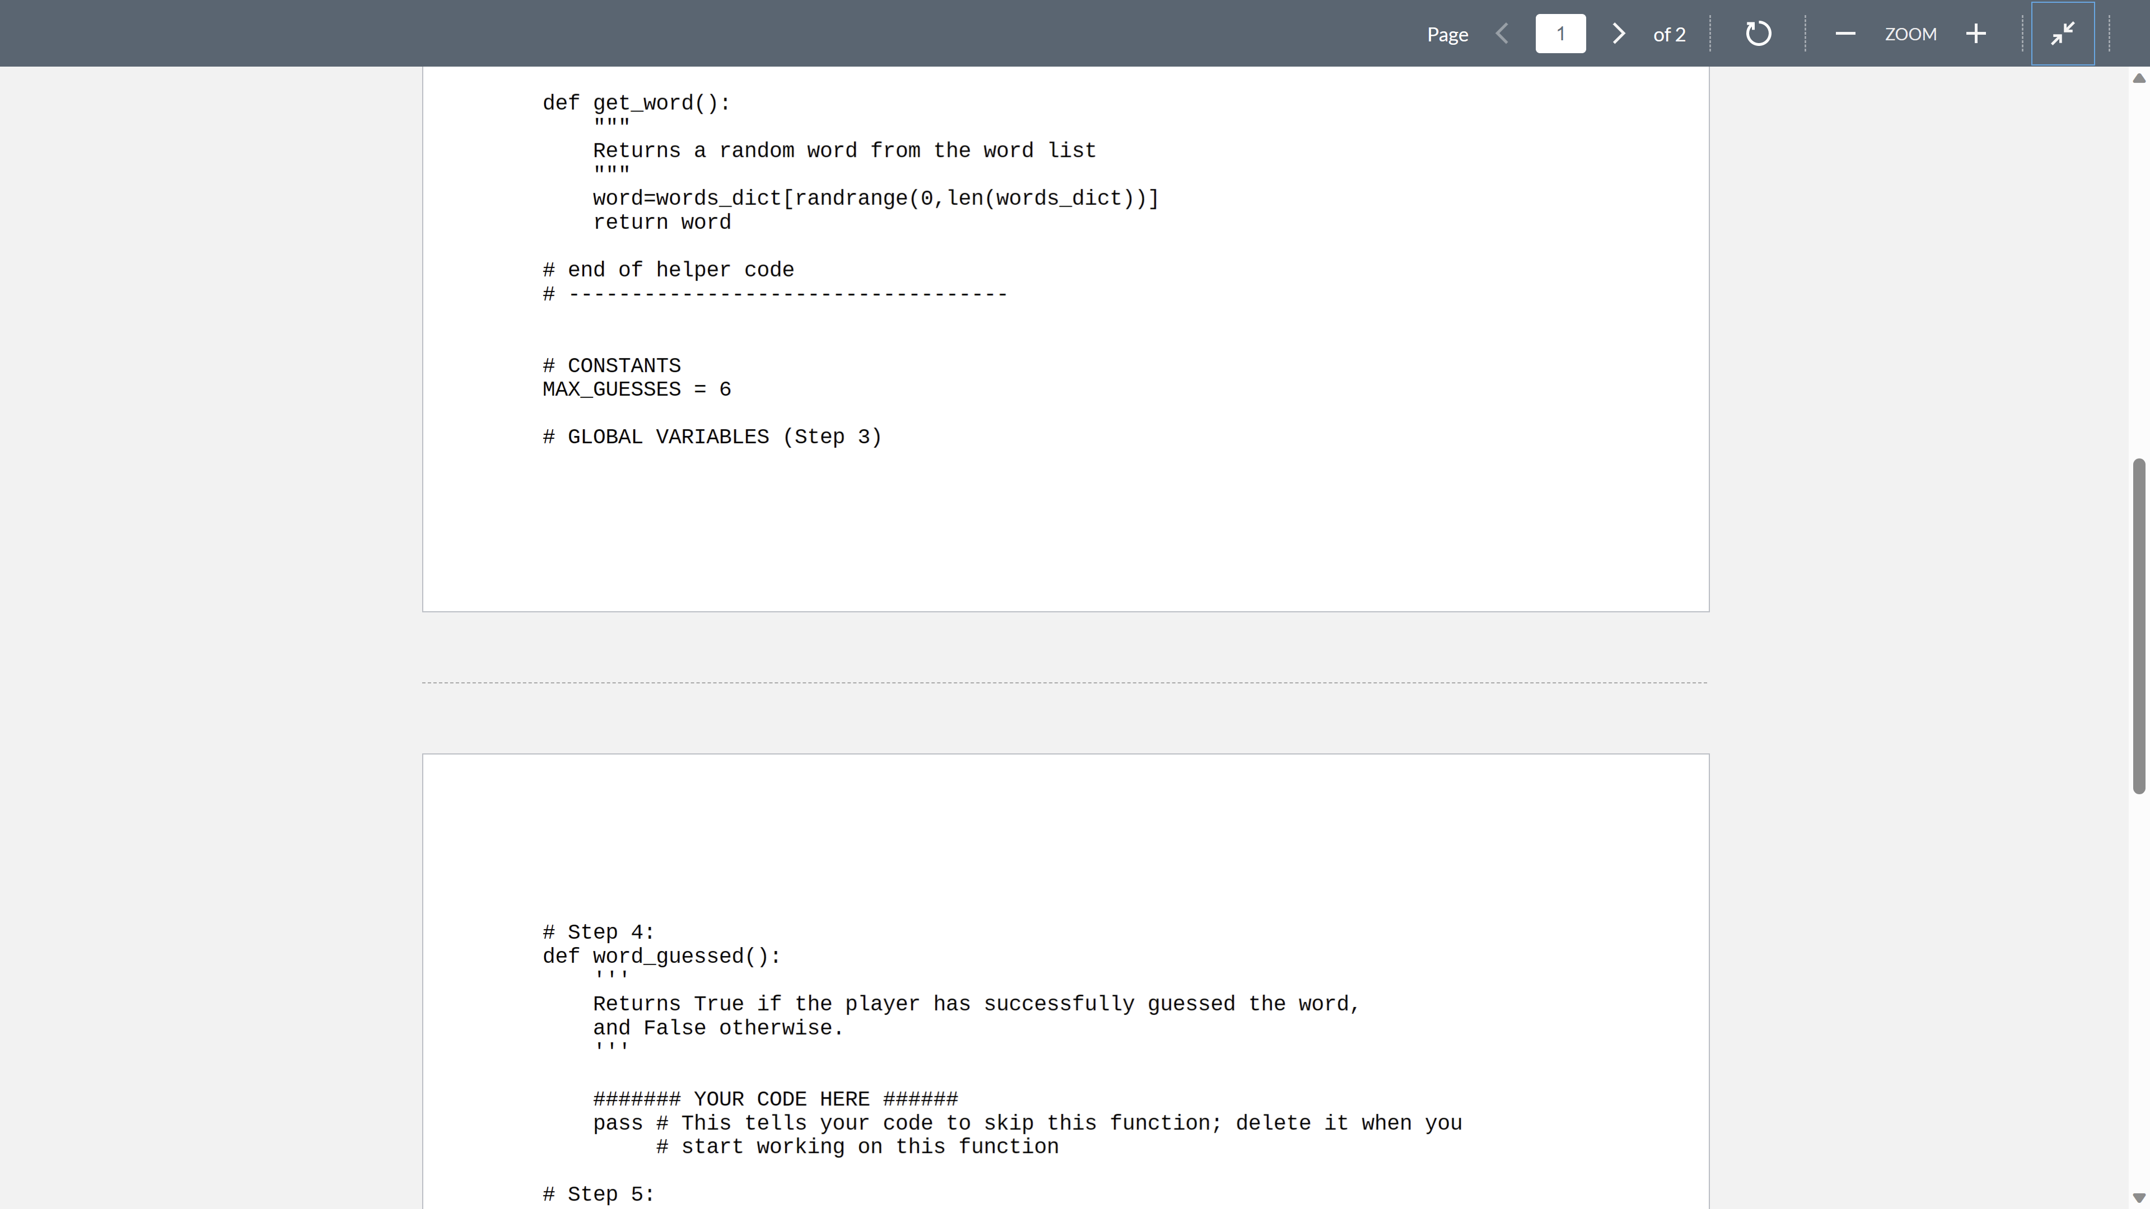This screenshot has height=1209, width=2150.
Task: Click the comment '# start working on this function'
Action: click(857, 1147)
